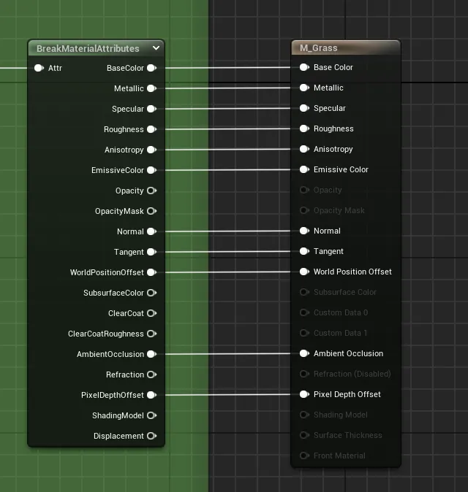Click M_Grass Custom Data 0 pin

click(304, 312)
